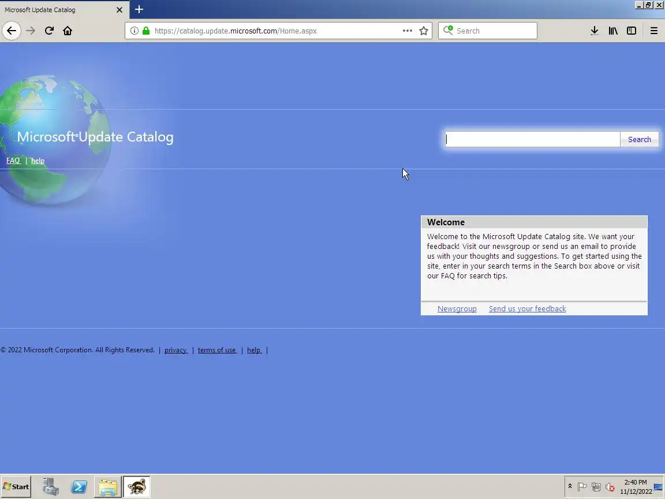Show hidden tray icons arrow

(x=570, y=486)
